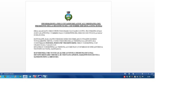Image resolution: width=173 pixels, height=97 pixels.
Task: Open the volume speaker tray icon
Action: [138, 77]
